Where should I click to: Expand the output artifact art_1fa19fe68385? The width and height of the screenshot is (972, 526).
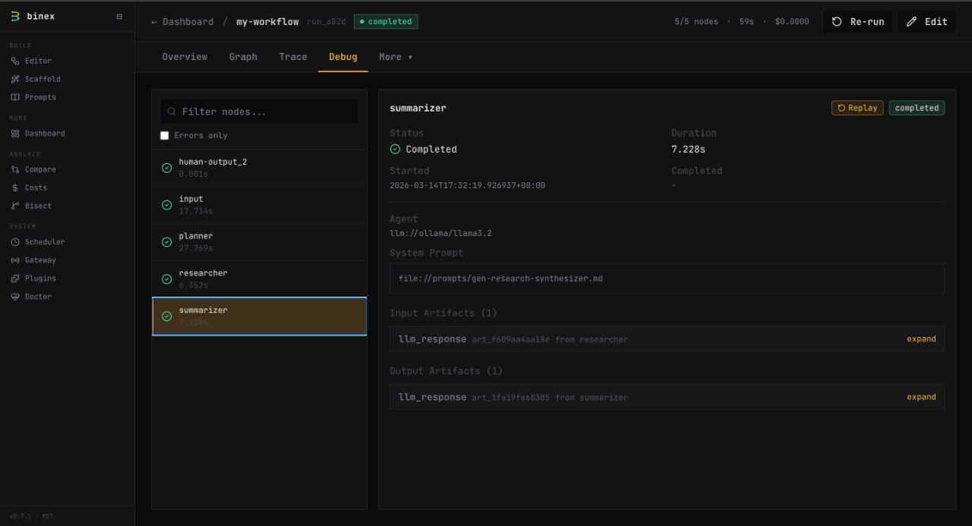[x=921, y=397]
